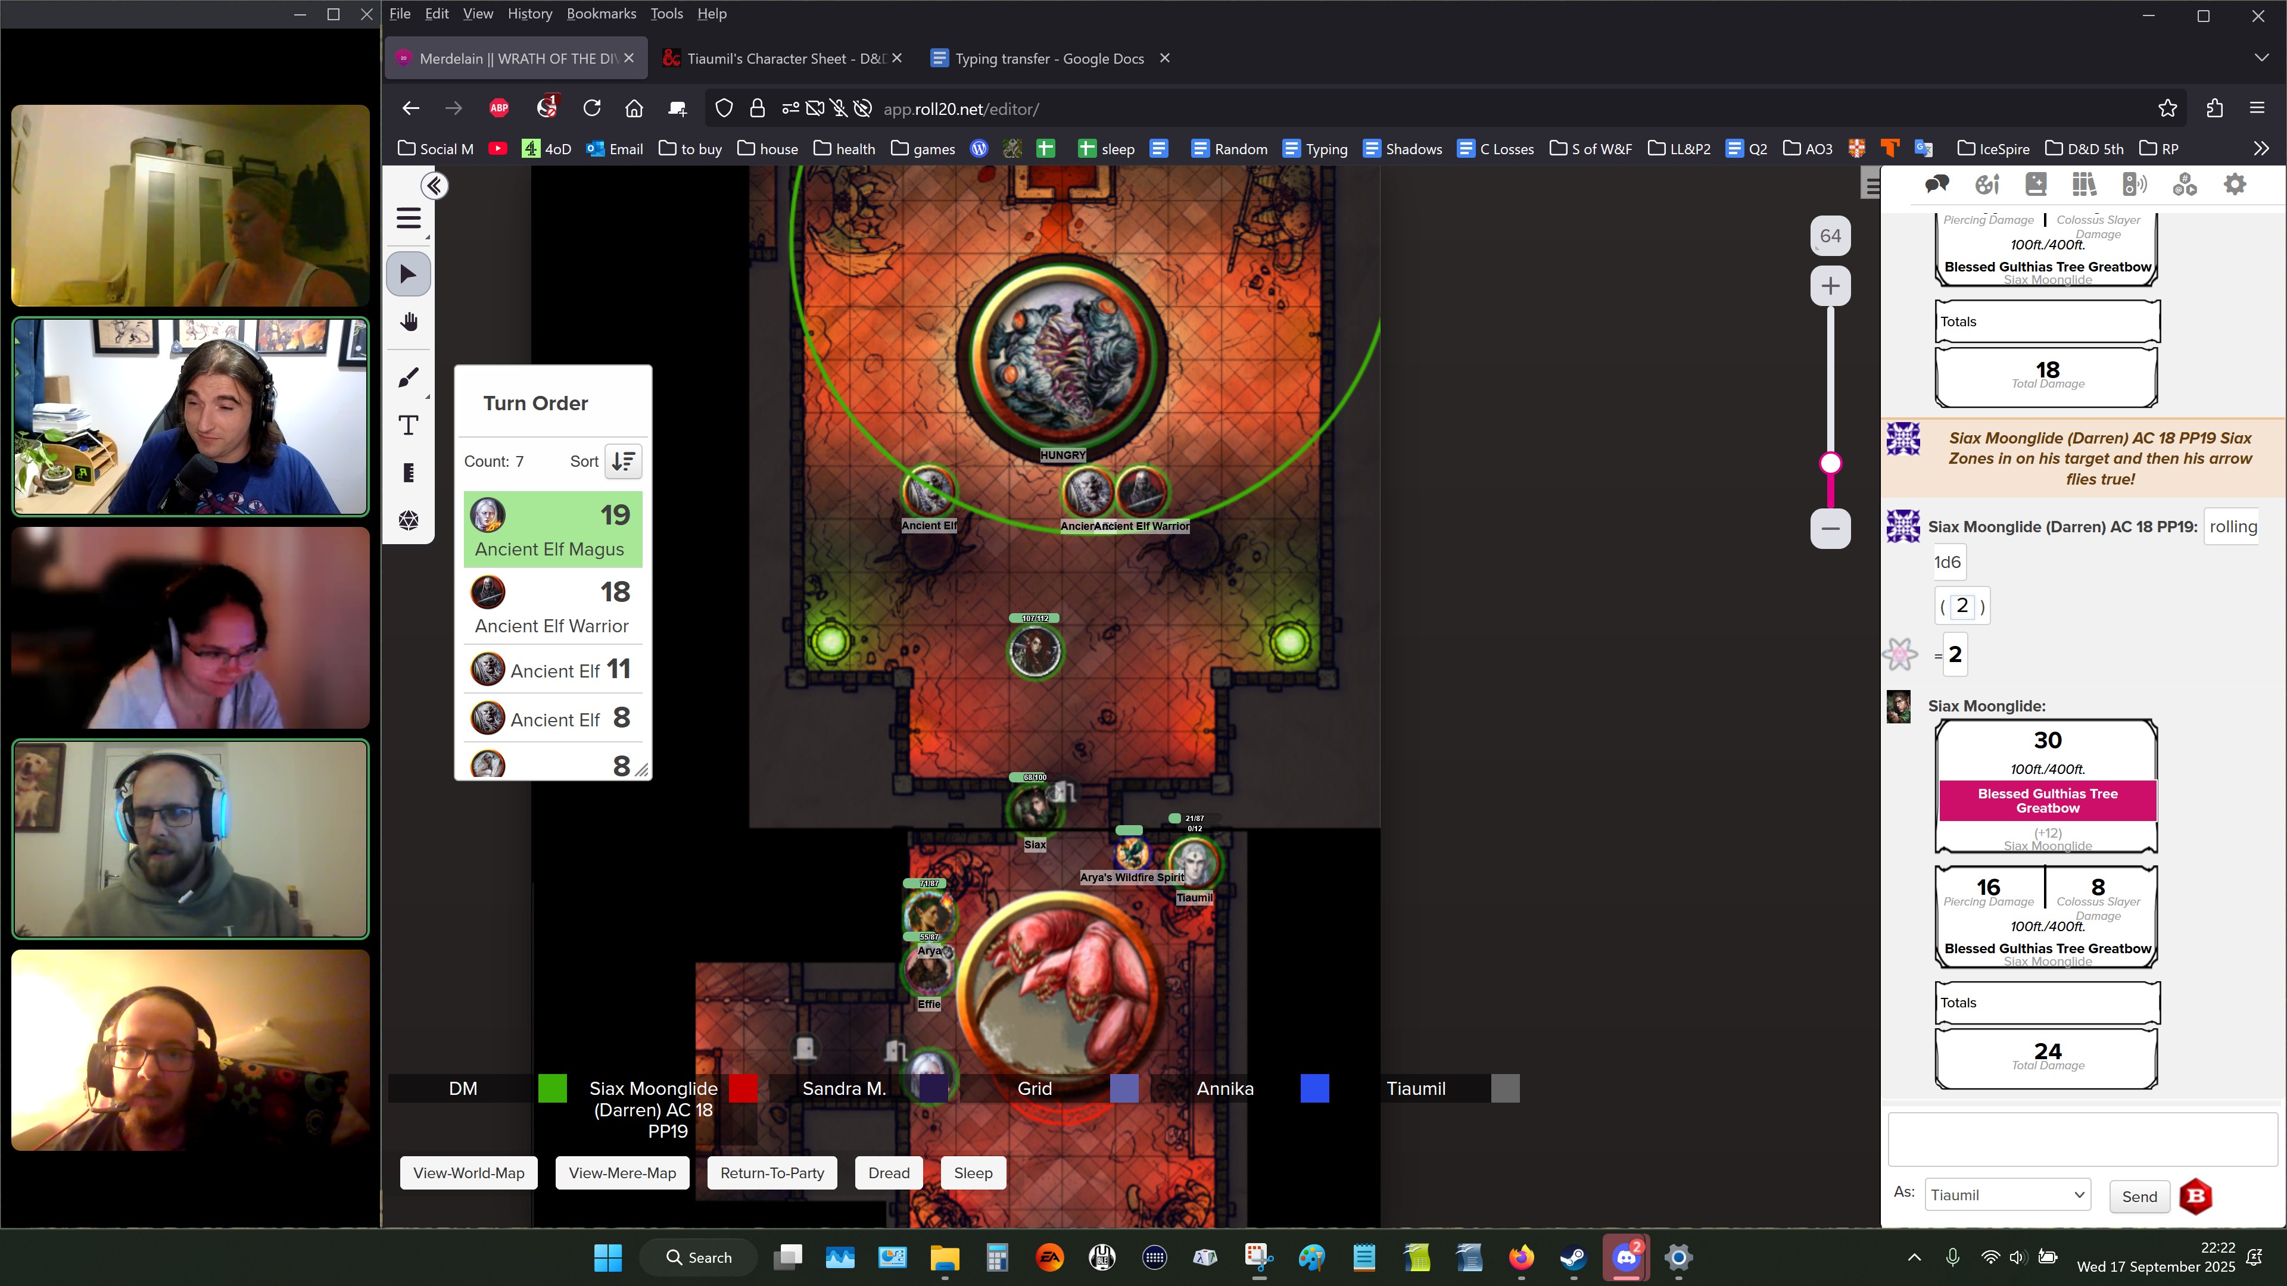This screenshot has height=1286, width=2287.
Task: Click the Return-To-Party macro button
Action: [x=771, y=1172]
